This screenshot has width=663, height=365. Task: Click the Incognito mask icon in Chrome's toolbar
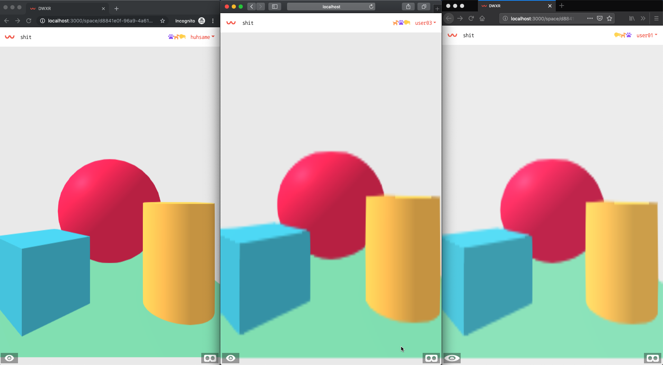pos(202,21)
